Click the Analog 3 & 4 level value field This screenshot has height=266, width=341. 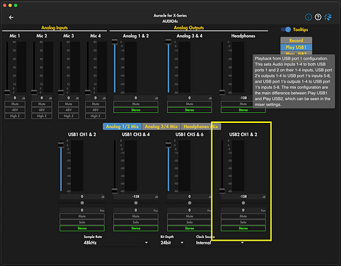tap(189, 98)
